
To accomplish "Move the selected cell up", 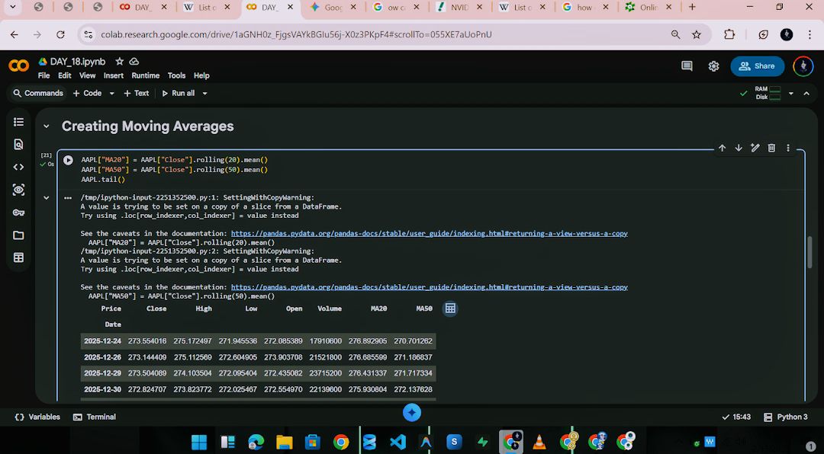I will (722, 148).
